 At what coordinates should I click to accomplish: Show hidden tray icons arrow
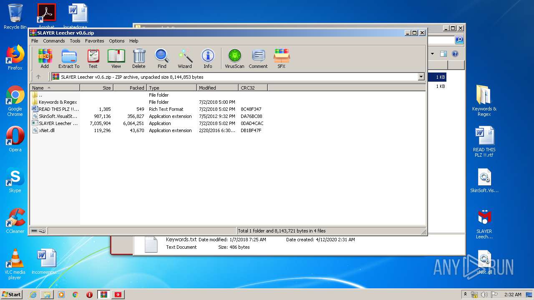coord(465,295)
